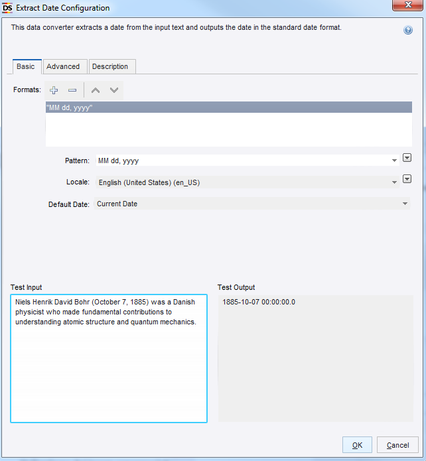The image size is (426, 461).
Task: Switch to the Basic tab
Action: coord(26,66)
